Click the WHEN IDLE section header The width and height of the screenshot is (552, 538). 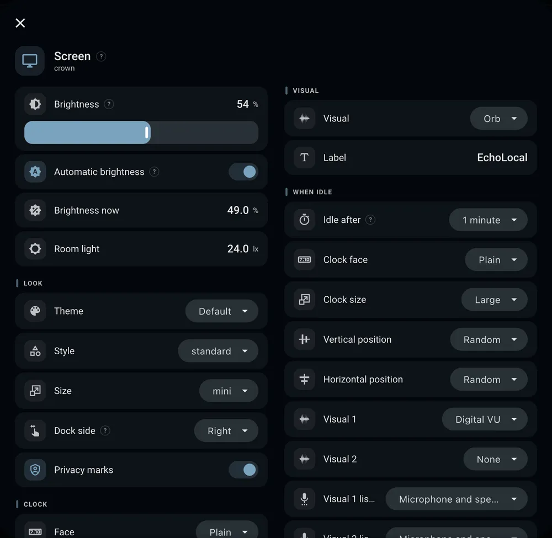pos(312,192)
